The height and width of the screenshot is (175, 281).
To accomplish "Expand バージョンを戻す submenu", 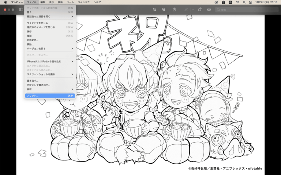I will coord(50,48).
